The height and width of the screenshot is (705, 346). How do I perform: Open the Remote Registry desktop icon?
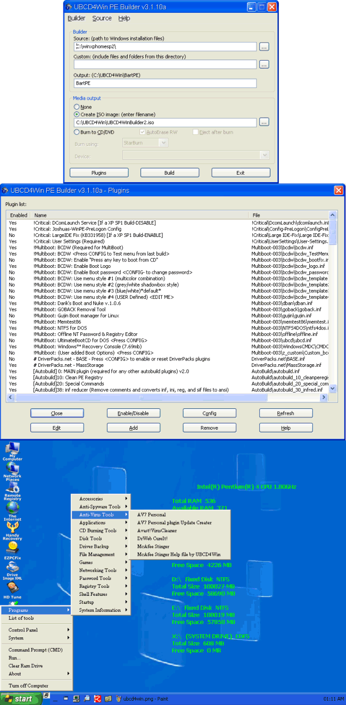tap(12, 490)
